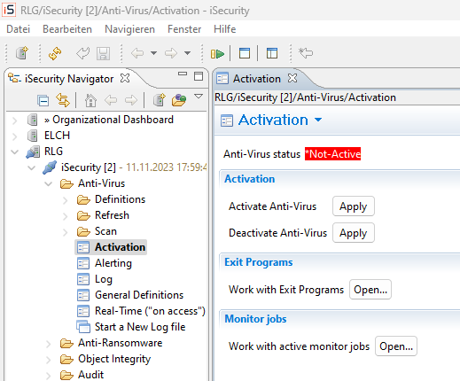Click the single window layout icon
This screenshot has width=460, height=381.
tap(245, 53)
